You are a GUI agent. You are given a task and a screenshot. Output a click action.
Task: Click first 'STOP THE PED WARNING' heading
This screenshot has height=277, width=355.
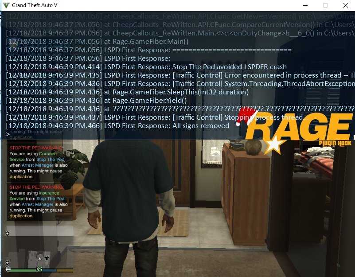[36, 148]
